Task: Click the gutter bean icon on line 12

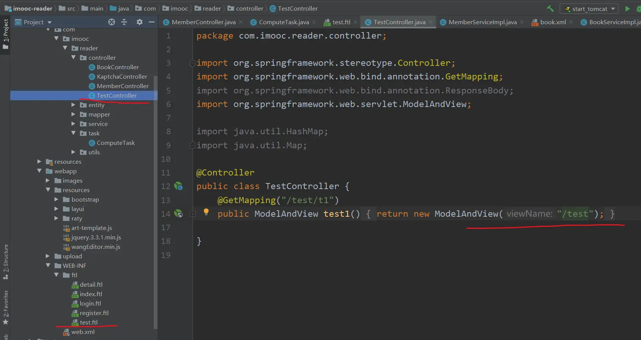Action: pyautogui.click(x=178, y=186)
